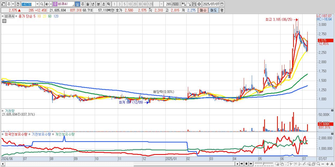This screenshot has height=167, width=335.
Task: Click the 비큐AI legend label on chart
Action: click(x=9, y=16)
